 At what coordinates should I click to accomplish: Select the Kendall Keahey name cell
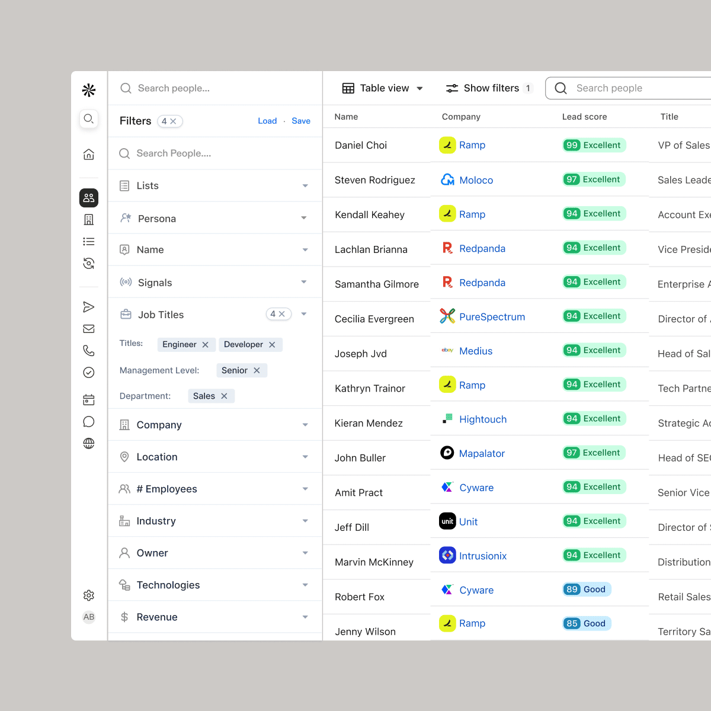pyautogui.click(x=370, y=214)
